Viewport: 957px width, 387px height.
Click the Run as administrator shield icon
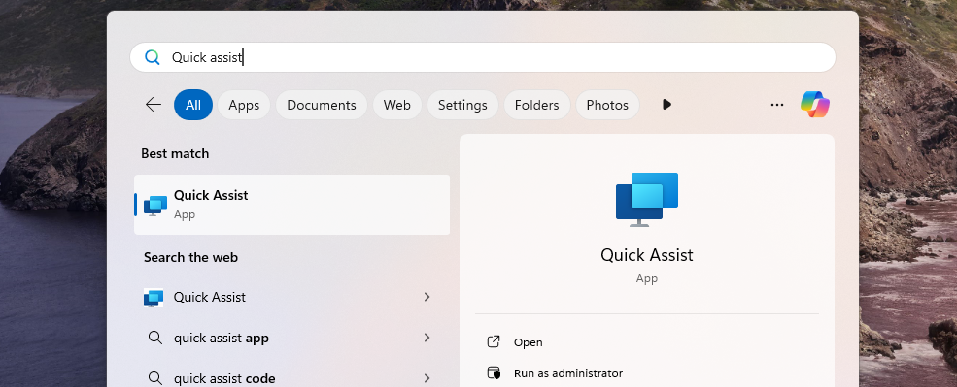click(494, 373)
